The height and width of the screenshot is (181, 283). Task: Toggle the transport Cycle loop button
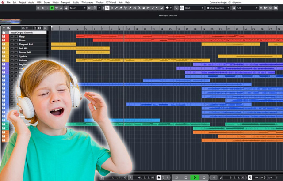pos(177,177)
